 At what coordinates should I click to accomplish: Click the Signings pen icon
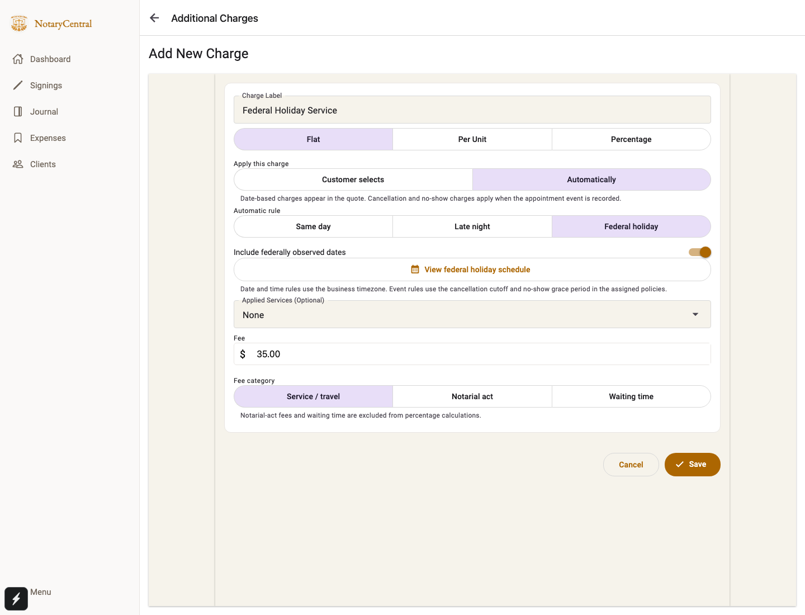(18, 85)
